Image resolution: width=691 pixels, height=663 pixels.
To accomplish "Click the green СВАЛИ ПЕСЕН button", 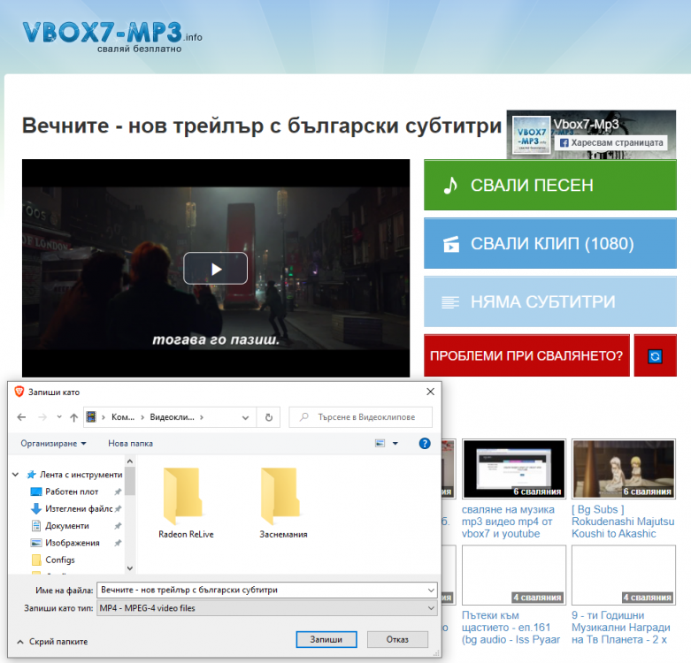I will [550, 186].
